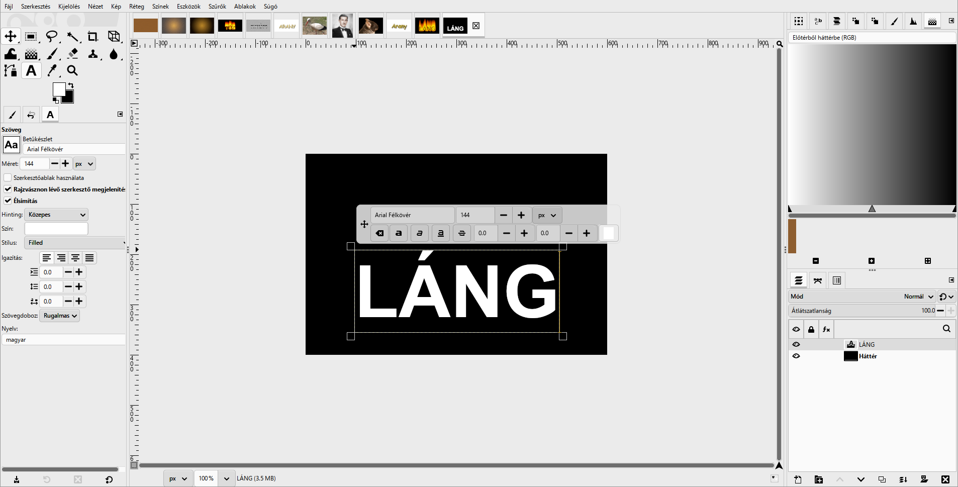Select the Clone stamp tool

pyautogui.click(x=93, y=53)
